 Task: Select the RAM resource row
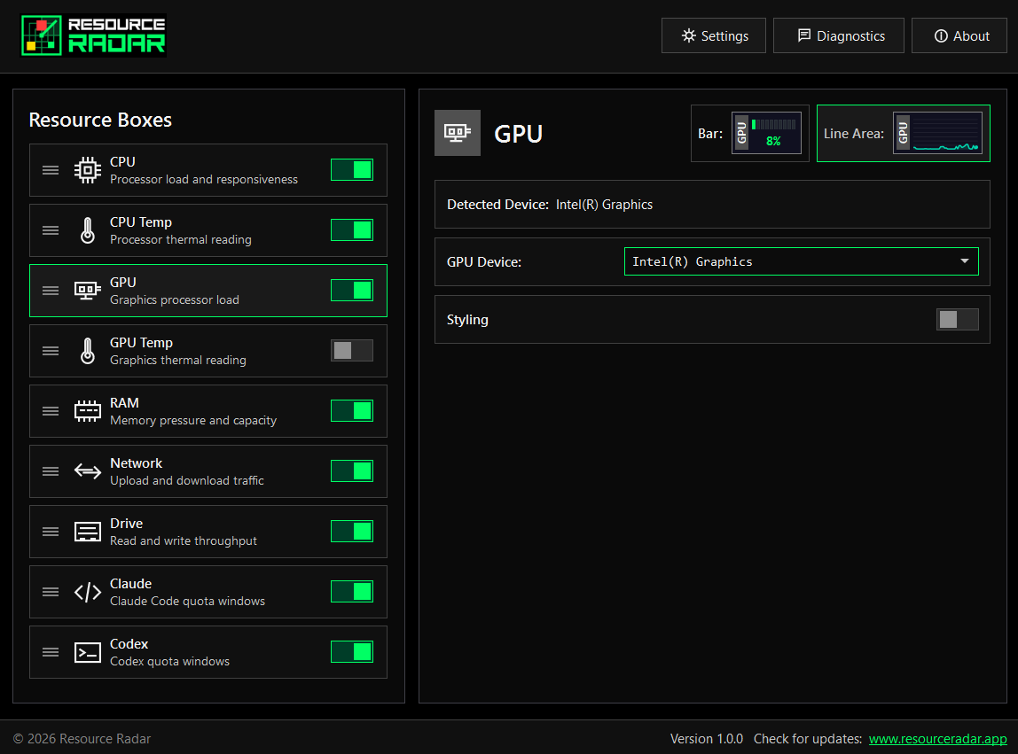208,411
